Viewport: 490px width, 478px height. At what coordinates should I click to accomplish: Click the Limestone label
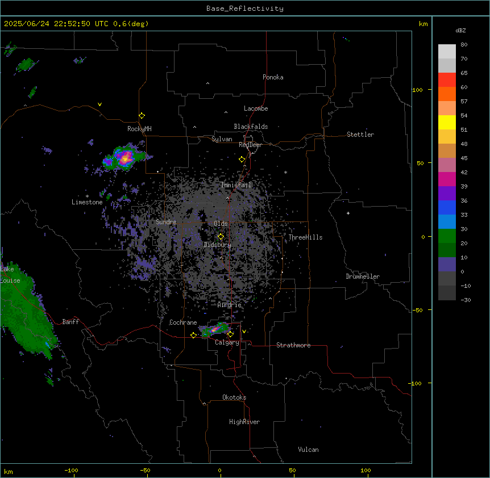(x=87, y=202)
